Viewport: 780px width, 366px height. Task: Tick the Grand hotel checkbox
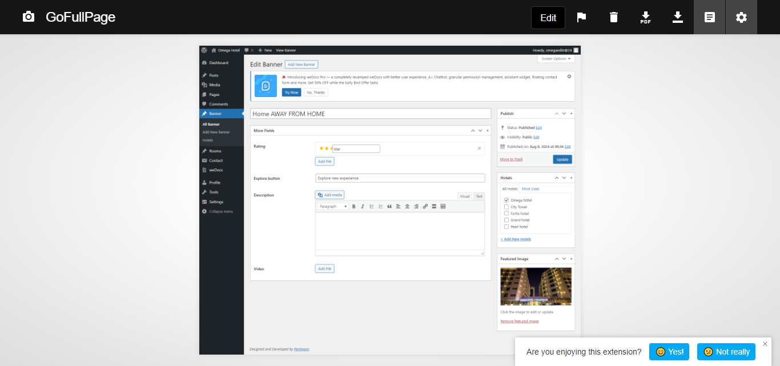click(506, 220)
